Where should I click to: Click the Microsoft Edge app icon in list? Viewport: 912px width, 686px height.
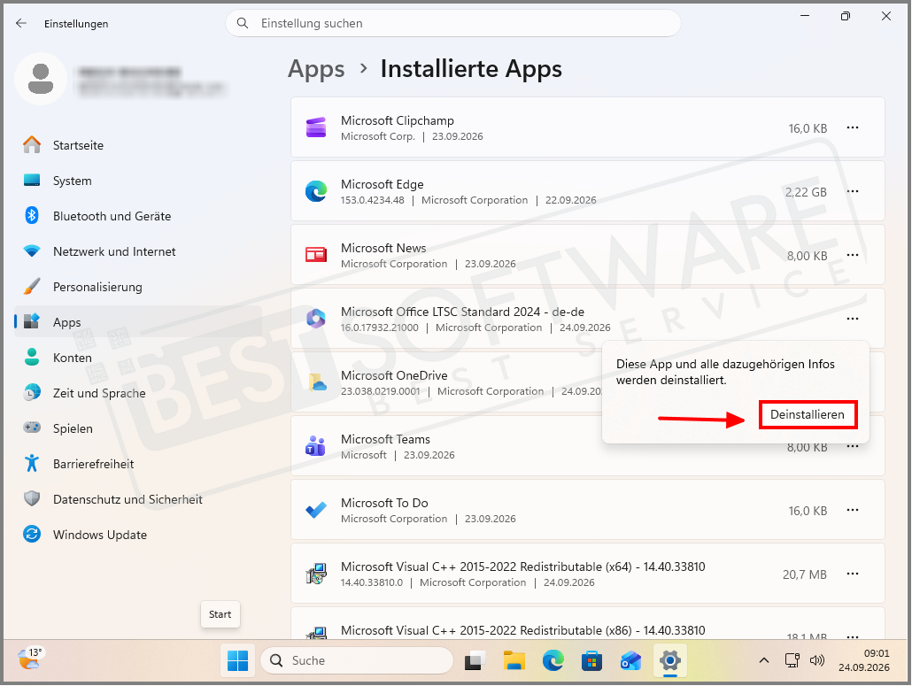(316, 191)
